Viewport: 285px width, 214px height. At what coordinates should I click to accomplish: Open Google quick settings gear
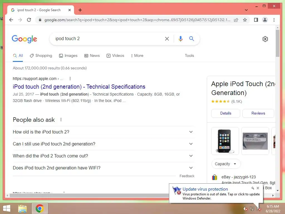pos(265,39)
